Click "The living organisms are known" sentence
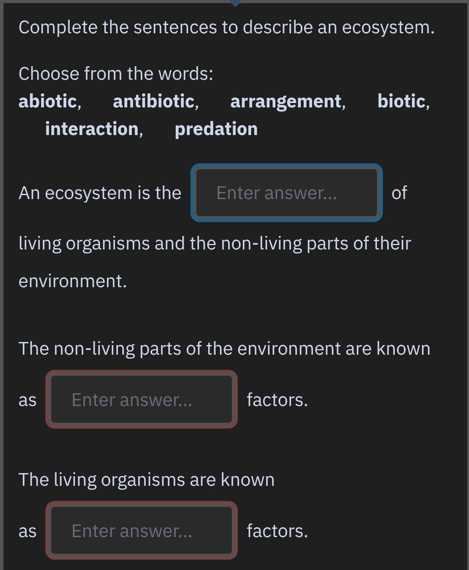 coord(146,480)
